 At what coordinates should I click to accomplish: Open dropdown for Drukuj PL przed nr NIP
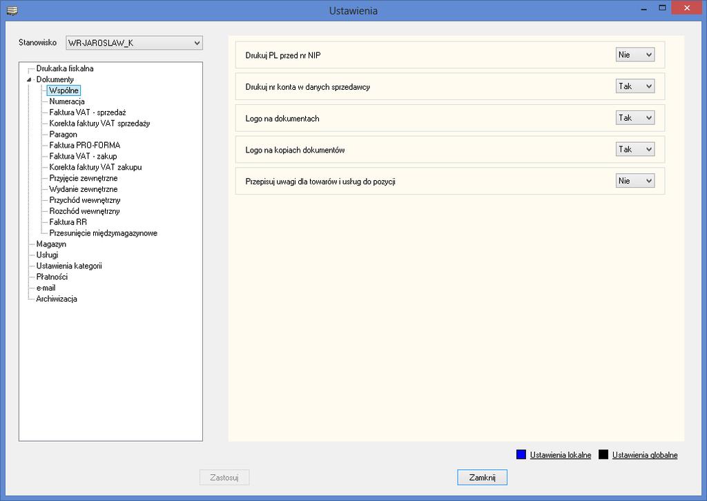(635, 55)
